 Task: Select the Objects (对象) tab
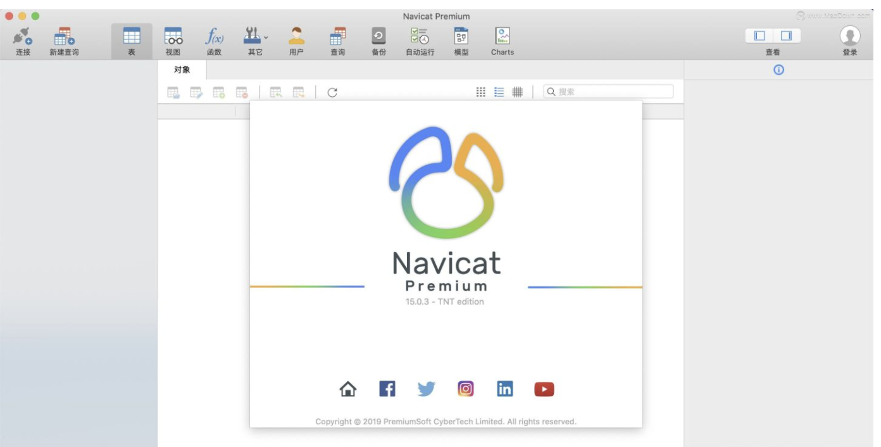(182, 70)
